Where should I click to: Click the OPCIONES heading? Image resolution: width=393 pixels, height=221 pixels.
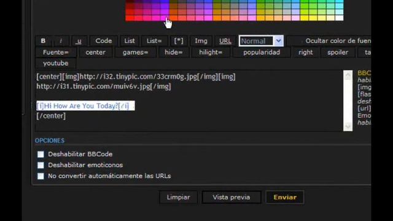(50, 141)
